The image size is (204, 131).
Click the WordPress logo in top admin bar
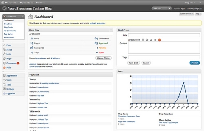pyautogui.click(x=3, y=3)
